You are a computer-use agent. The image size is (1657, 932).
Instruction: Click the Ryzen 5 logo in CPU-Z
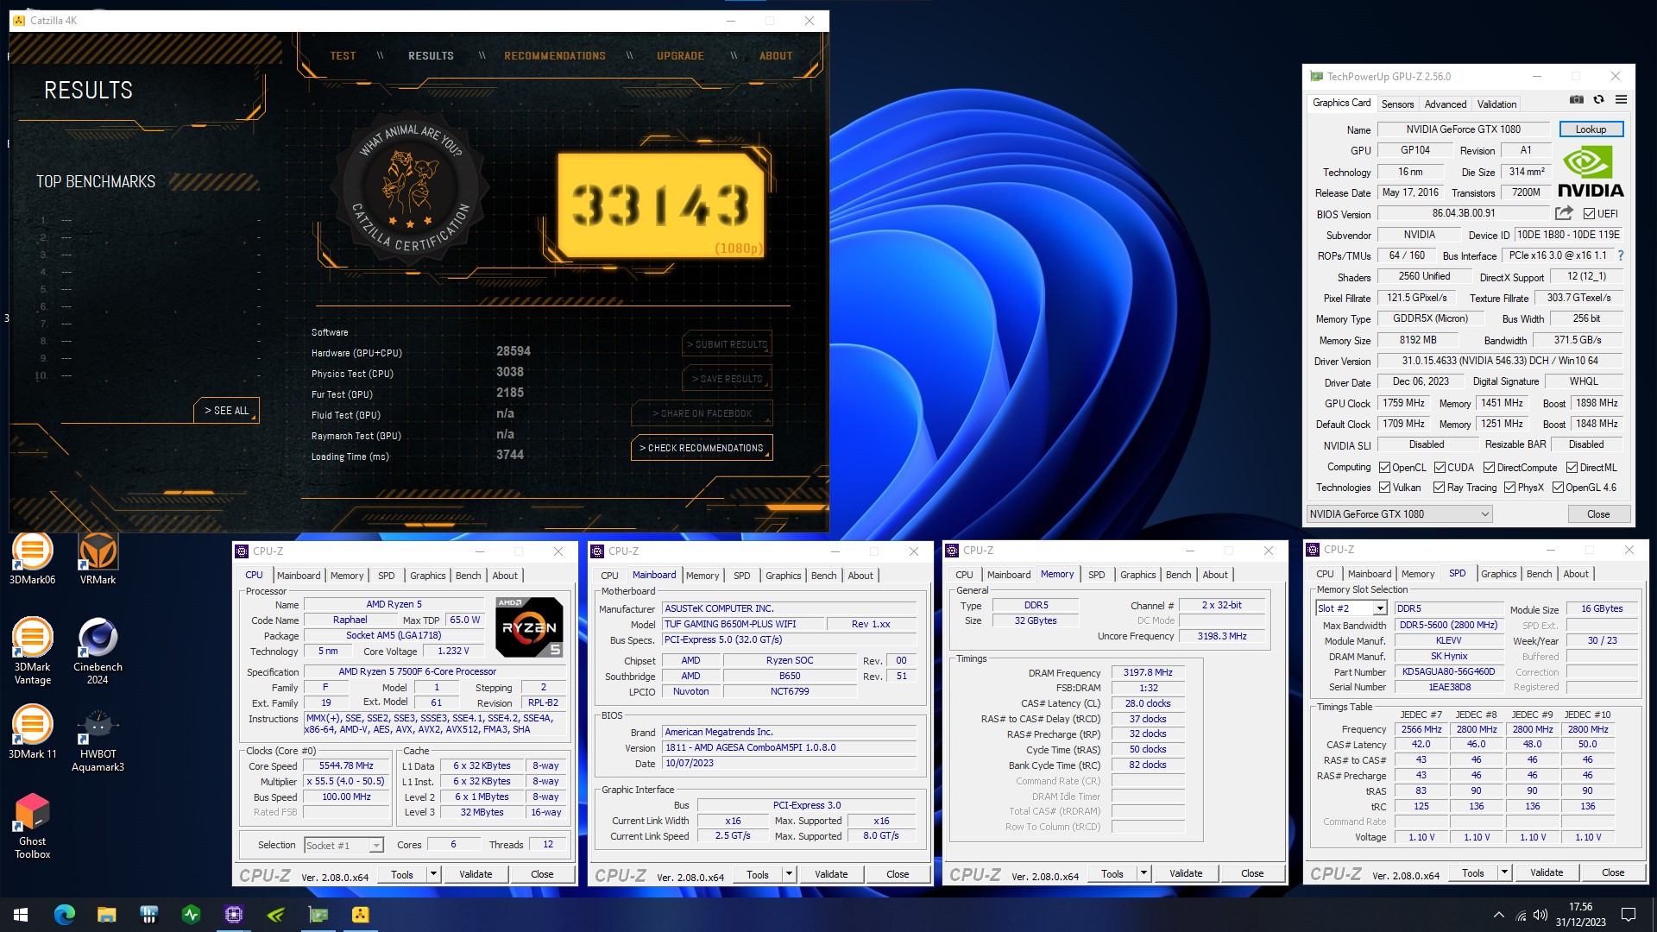(x=529, y=627)
